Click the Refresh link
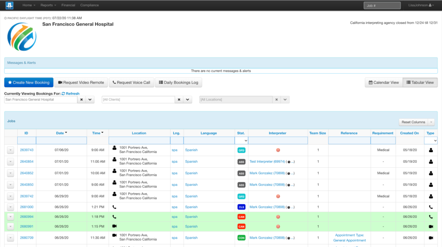Viewport: 442px width, 247px height. [70, 94]
